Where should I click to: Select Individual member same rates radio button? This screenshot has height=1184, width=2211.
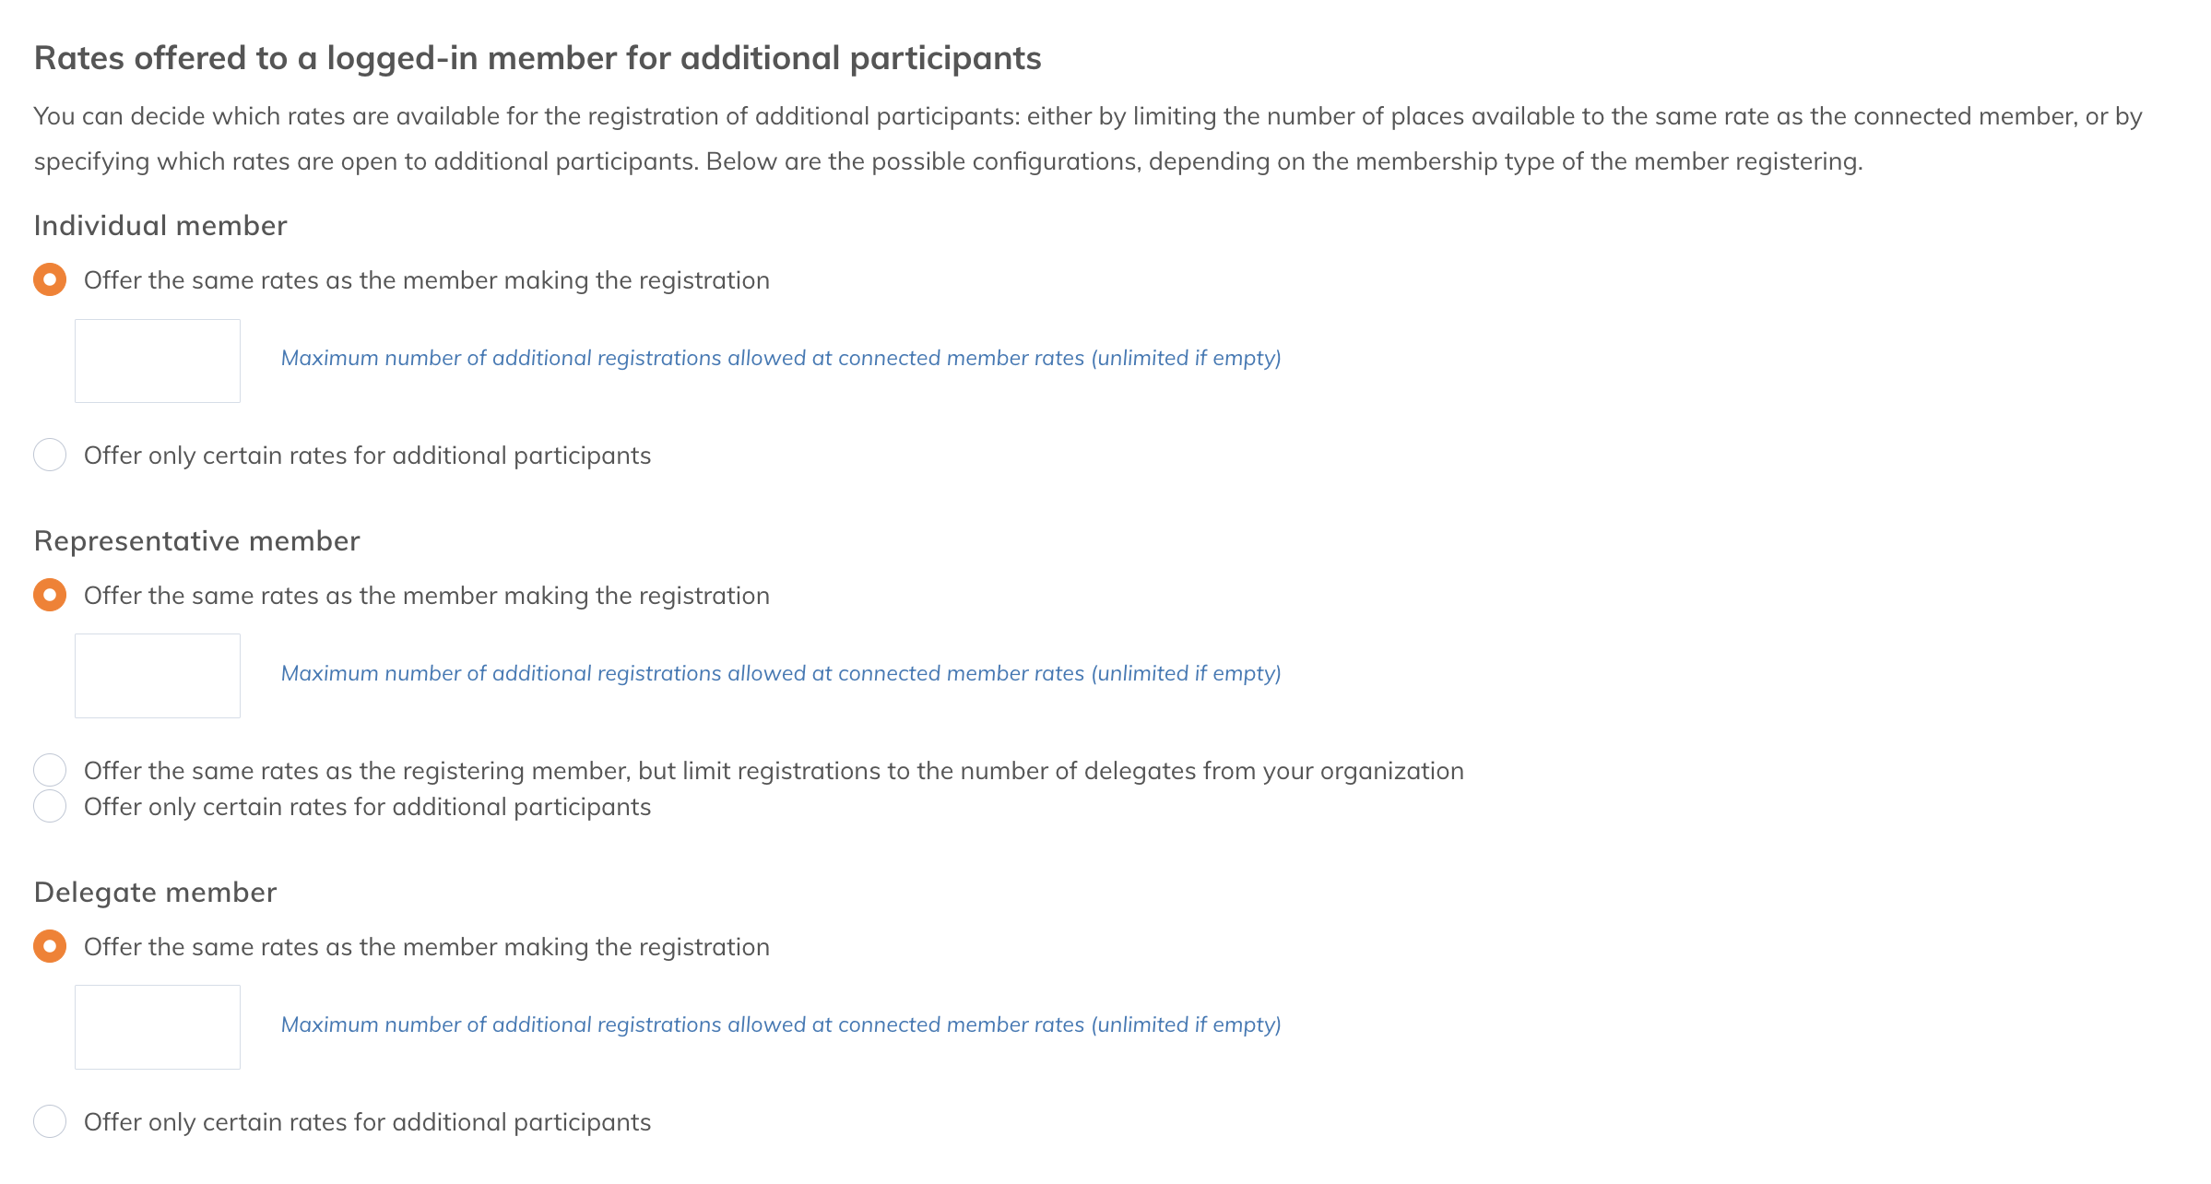50,279
